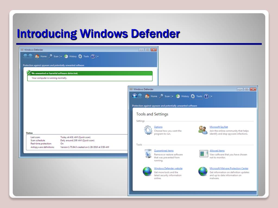Open Tools in the status window toolbar
The height and width of the screenshot is (208, 278).
point(84,56)
